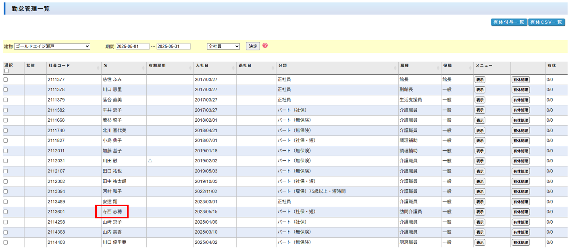Click the 有休CSV一覧 button

pyautogui.click(x=547, y=22)
